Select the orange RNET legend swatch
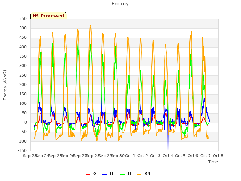This screenshot has height=181, width=241. (x=139, y=174)
